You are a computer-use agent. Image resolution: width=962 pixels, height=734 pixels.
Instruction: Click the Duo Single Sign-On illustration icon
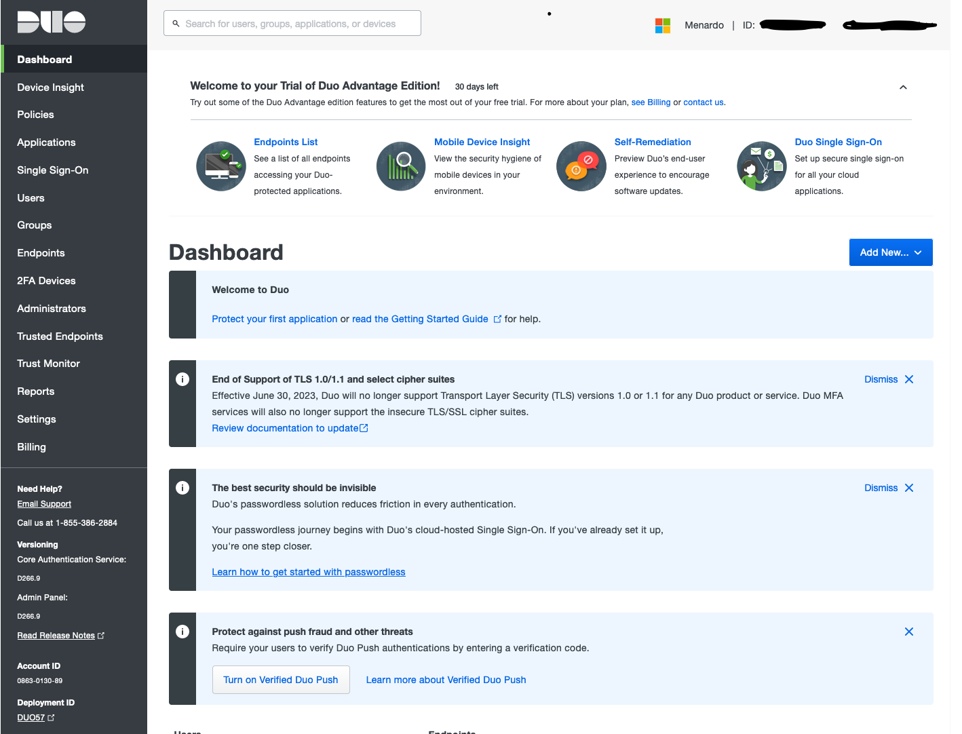[762, 166]
